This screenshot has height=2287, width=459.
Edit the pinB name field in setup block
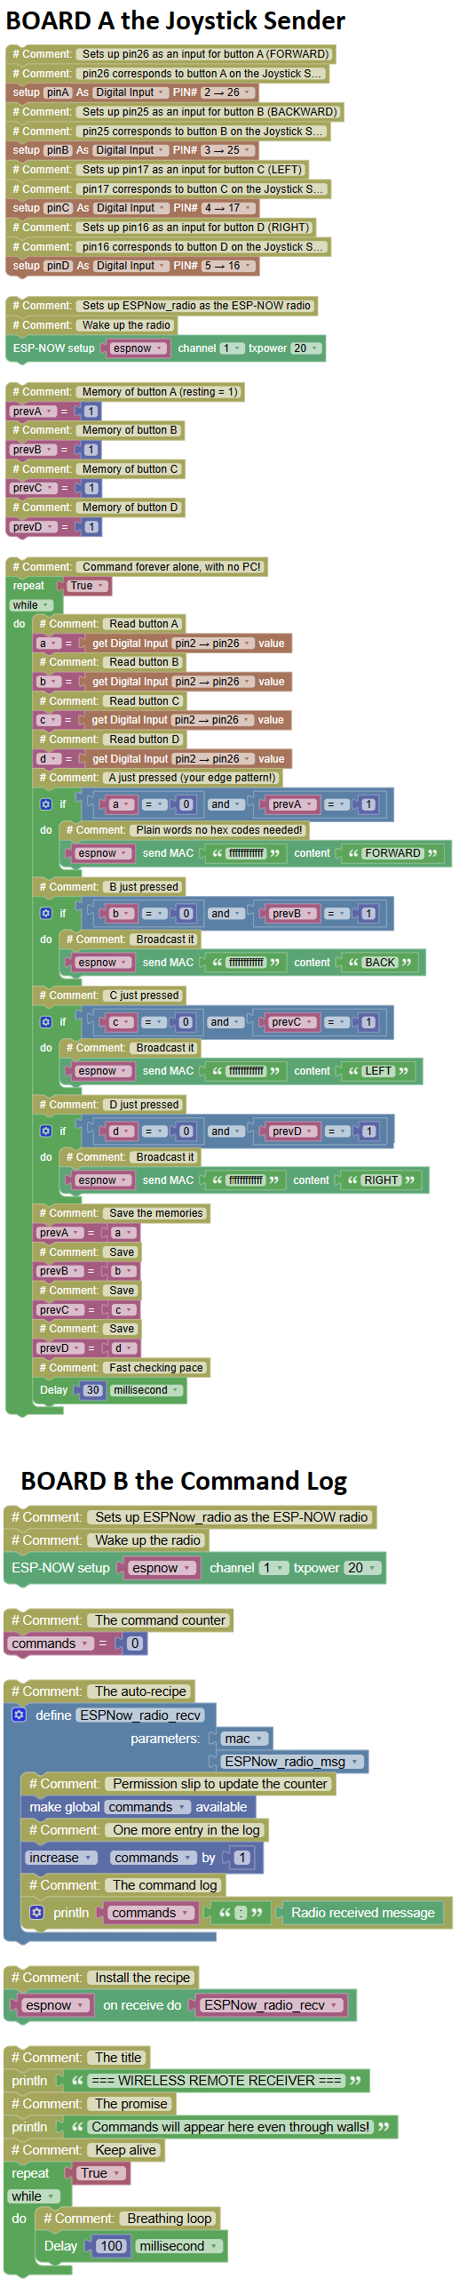(x=58, y=150)
